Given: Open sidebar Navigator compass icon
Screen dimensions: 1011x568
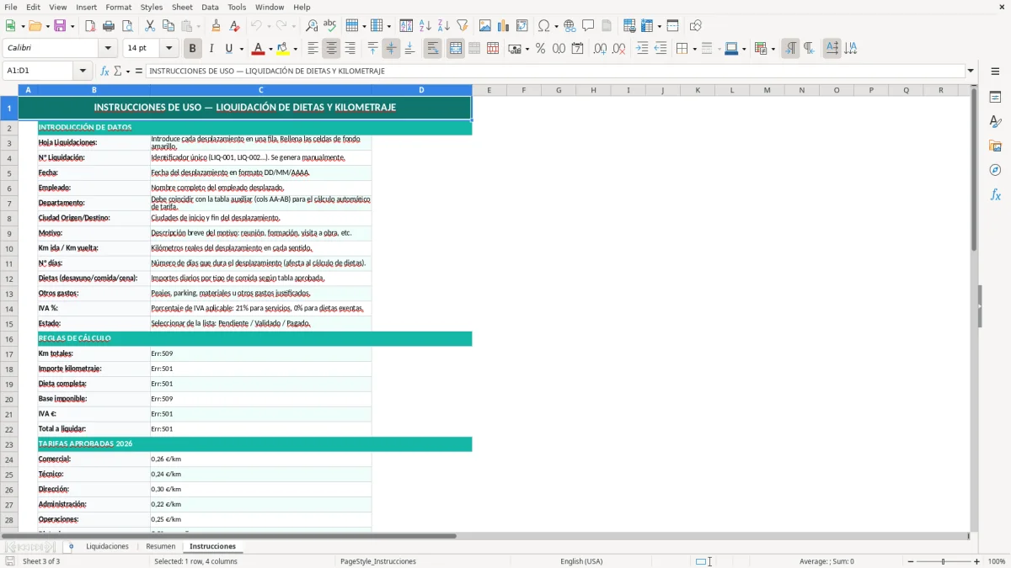Looking at the screenshot, I should (995, 171).
